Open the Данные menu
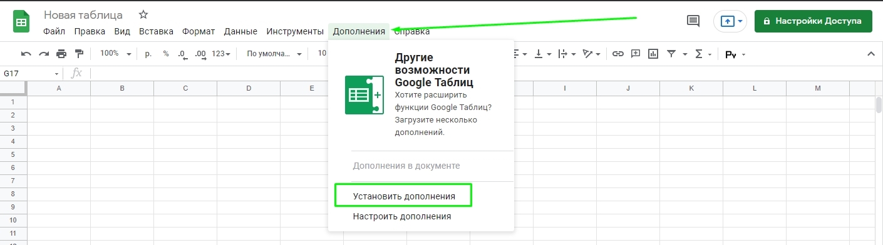This screenshot has width=883, height=245. click(x=240, y=31)
